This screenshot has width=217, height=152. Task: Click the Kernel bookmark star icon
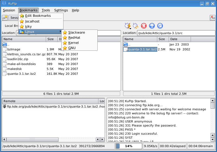65,43
